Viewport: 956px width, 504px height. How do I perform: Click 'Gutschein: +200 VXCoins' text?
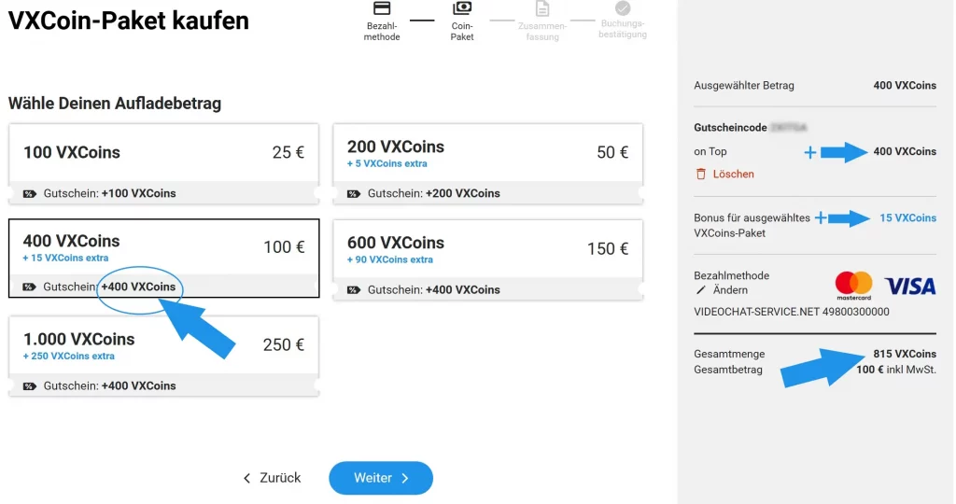[433, 194]
